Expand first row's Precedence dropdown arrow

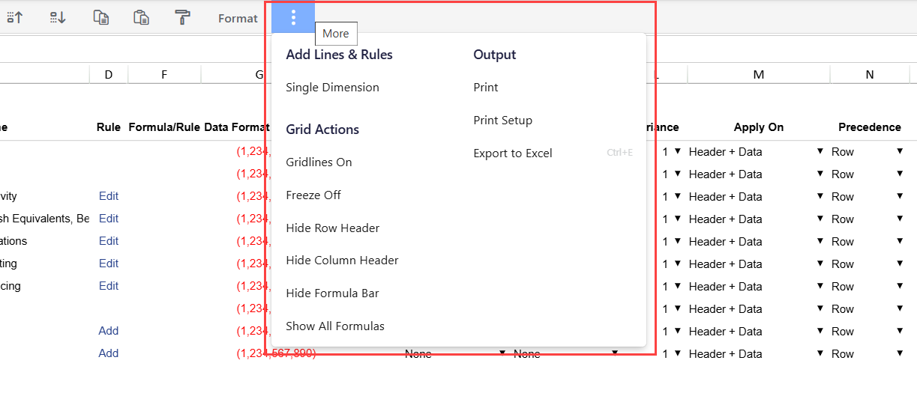click(x=900, y=151)
